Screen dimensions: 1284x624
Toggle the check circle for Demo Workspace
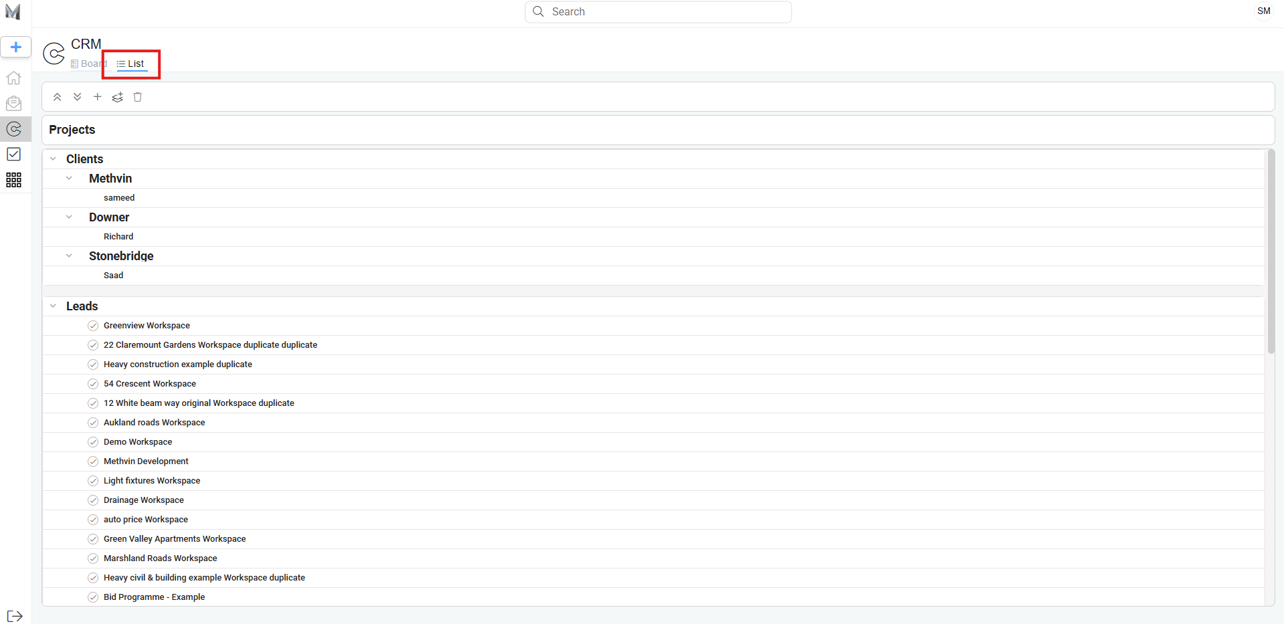pos(93,442)
